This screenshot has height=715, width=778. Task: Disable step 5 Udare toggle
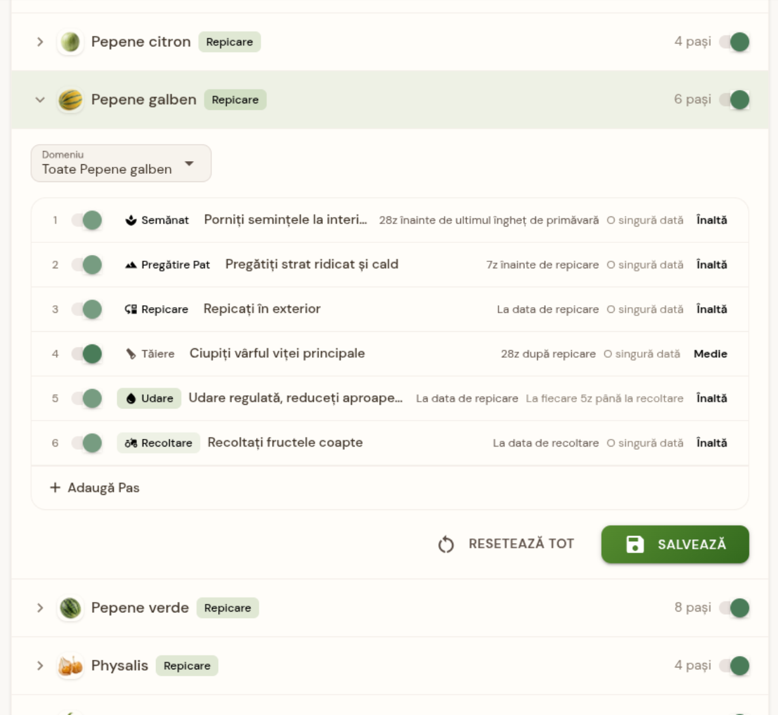tap(87, 398)
